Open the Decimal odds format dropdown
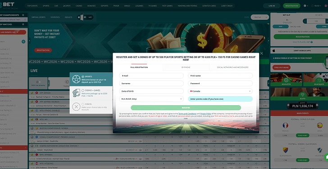The image size is (328, 169). pos(260,17)
